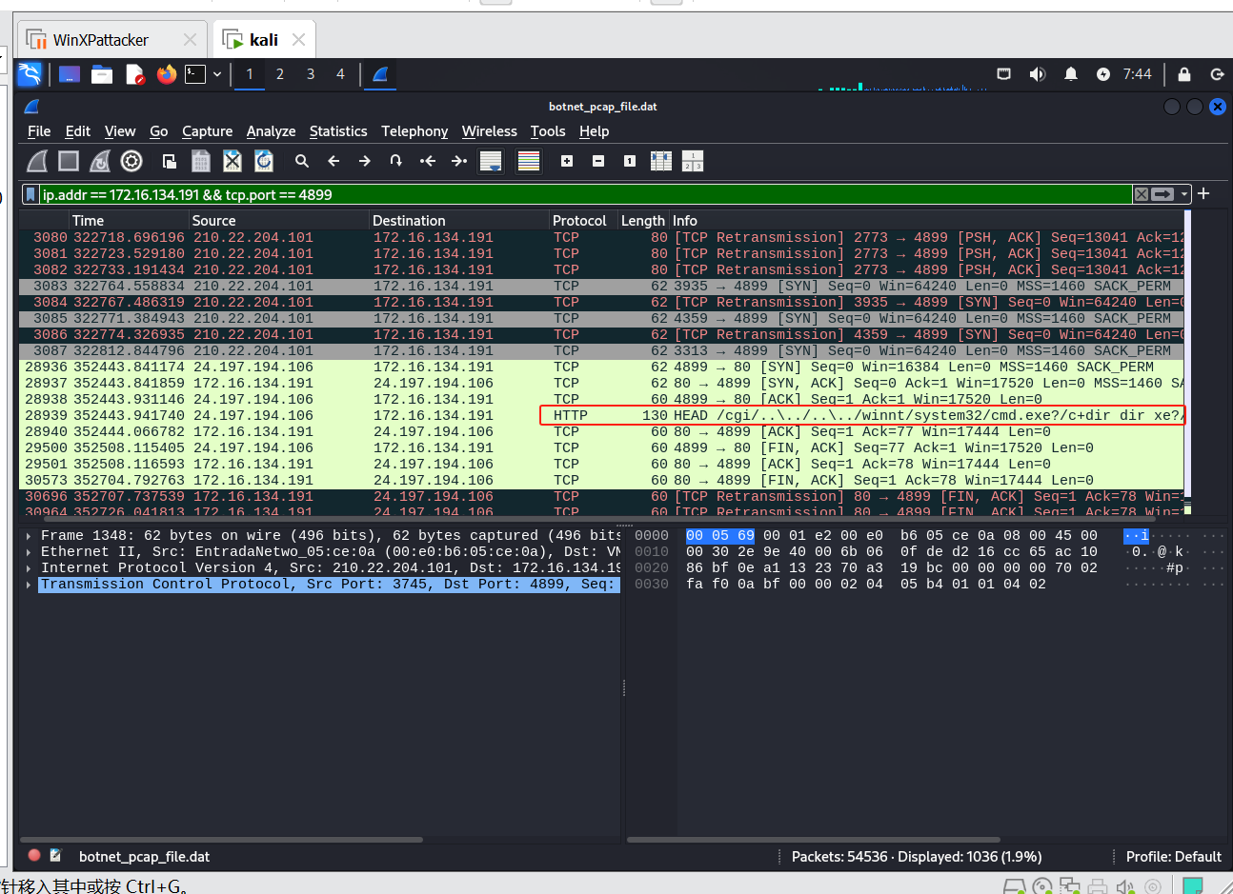Select the HTTP HEAD packet 28939
Image resolution: width=1233 pixels, height=894 pixels.
tap(601, 415)
